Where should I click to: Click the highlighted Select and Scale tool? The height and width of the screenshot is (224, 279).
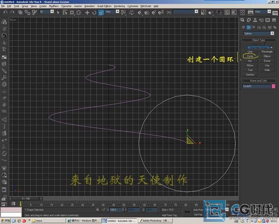pyautogui.click(x=101, y=13)
